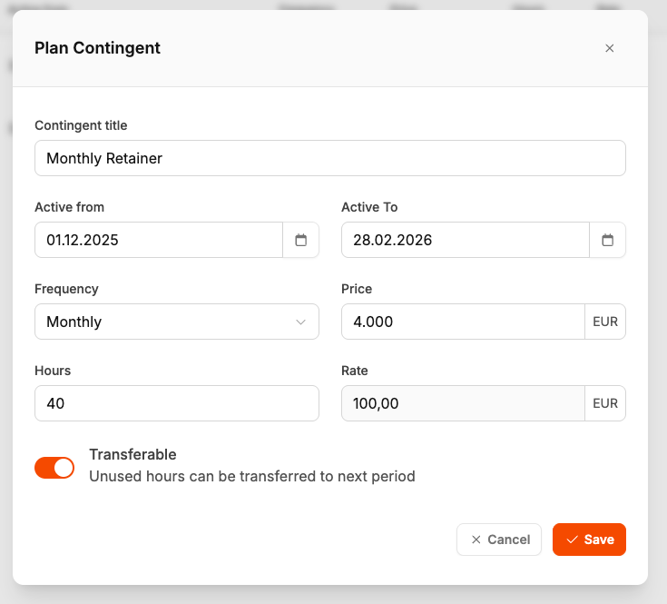This screenshot has height=604, width=667.
Task: Click the Plan Contingent dialog title
Action: [x=97, y=48]
